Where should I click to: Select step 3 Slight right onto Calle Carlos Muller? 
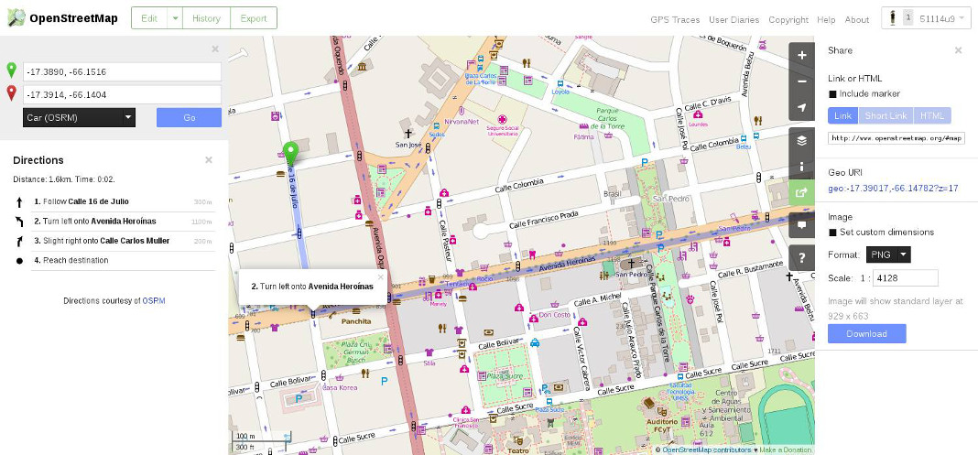click(x=114, y=241)
